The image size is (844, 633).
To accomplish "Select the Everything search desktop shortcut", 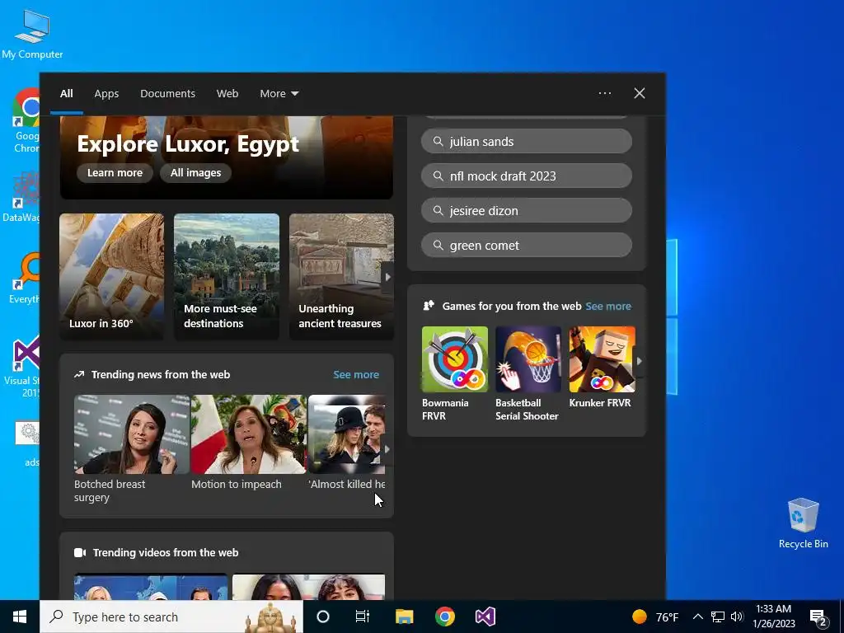I will pos(26,279).
